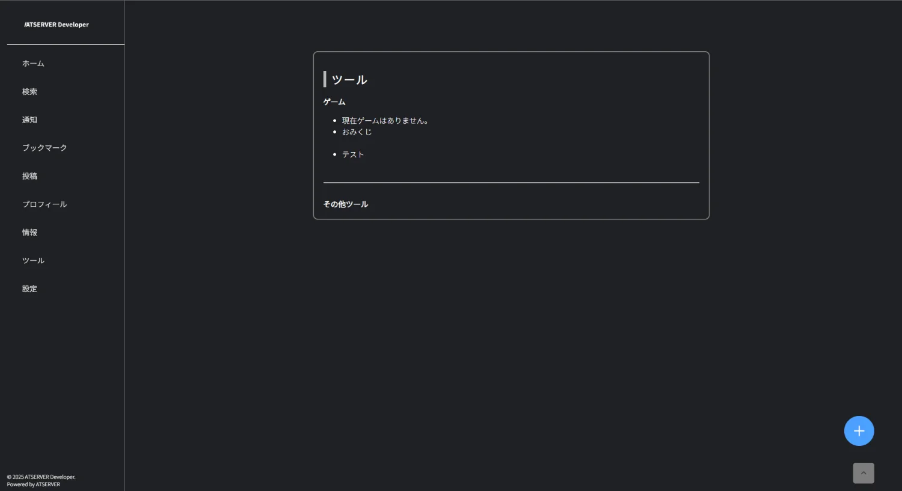Click the Powered by ATSERVER footer text

pos(34,484)
